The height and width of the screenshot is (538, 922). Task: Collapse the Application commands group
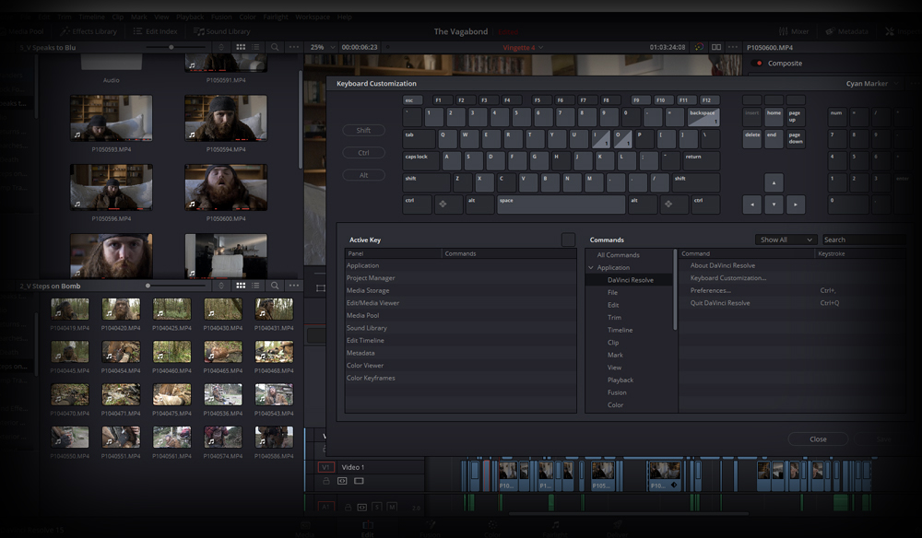point(590,267)
